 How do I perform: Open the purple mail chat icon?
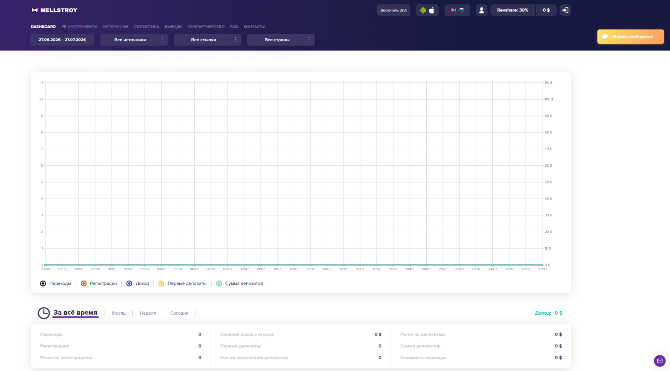660,361
